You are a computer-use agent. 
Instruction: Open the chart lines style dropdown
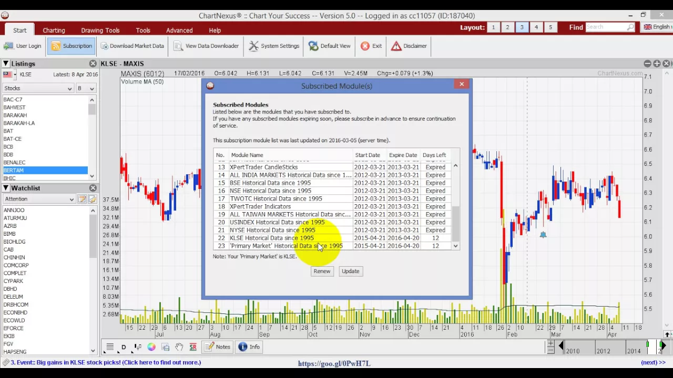[110, 347]
